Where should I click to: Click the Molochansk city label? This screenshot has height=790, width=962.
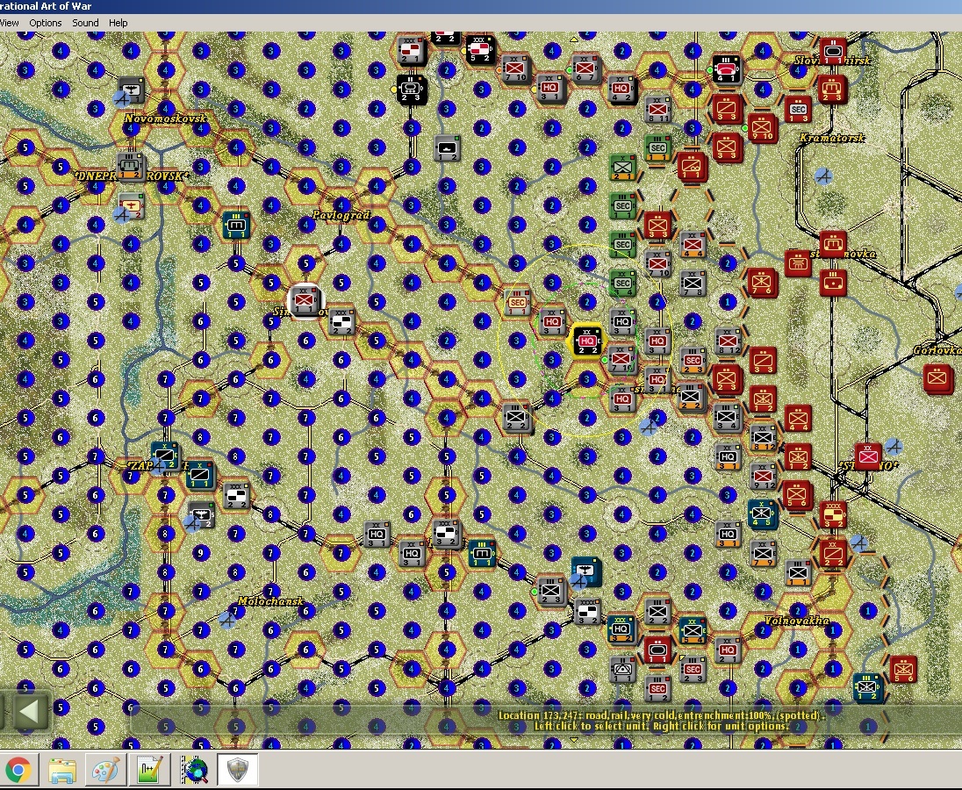tap(270, 601)
